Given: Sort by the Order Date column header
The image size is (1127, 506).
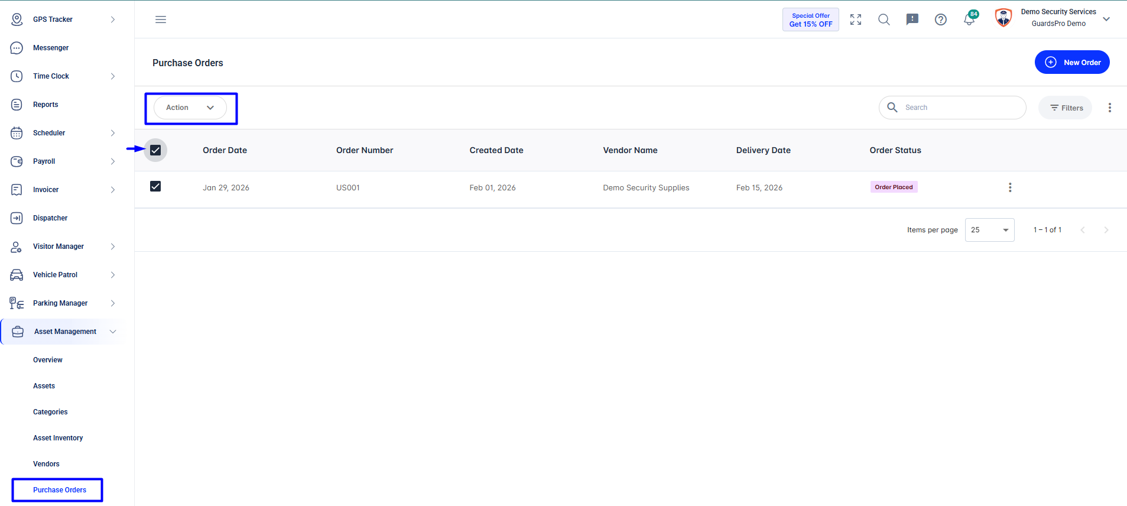Looking at the screenshot, I should click(225, 150).
